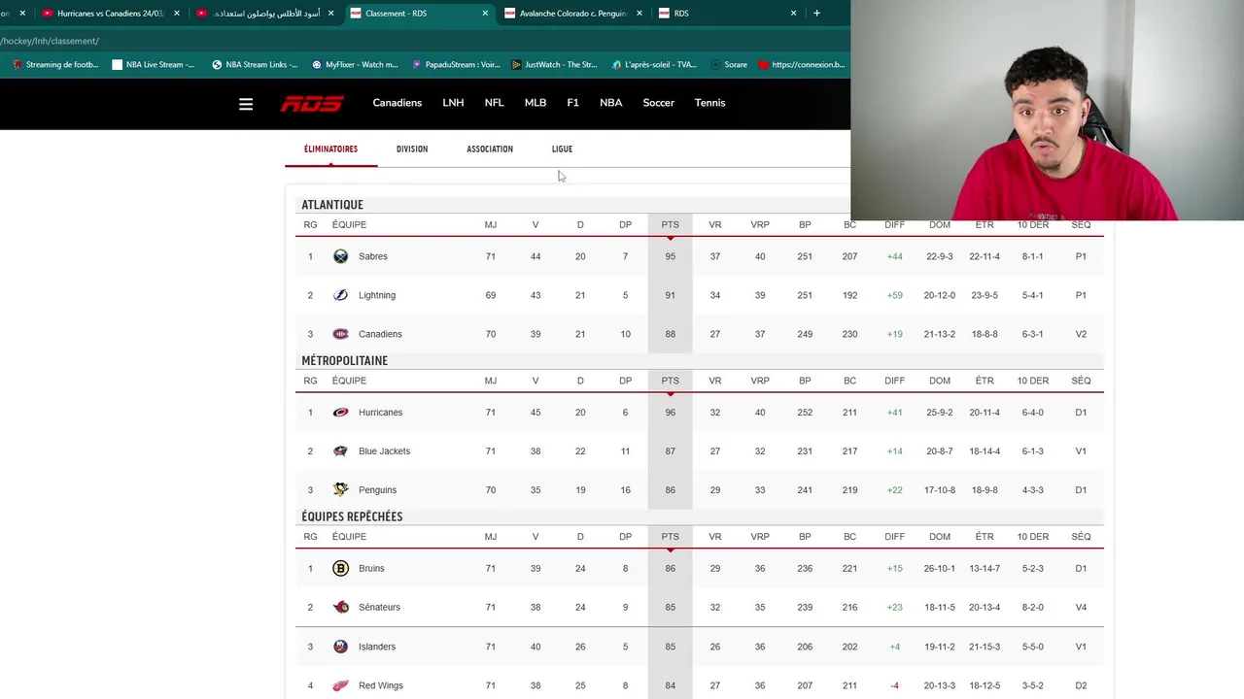Sort Atlantique table by DIFF column

(x=894, y=225)
